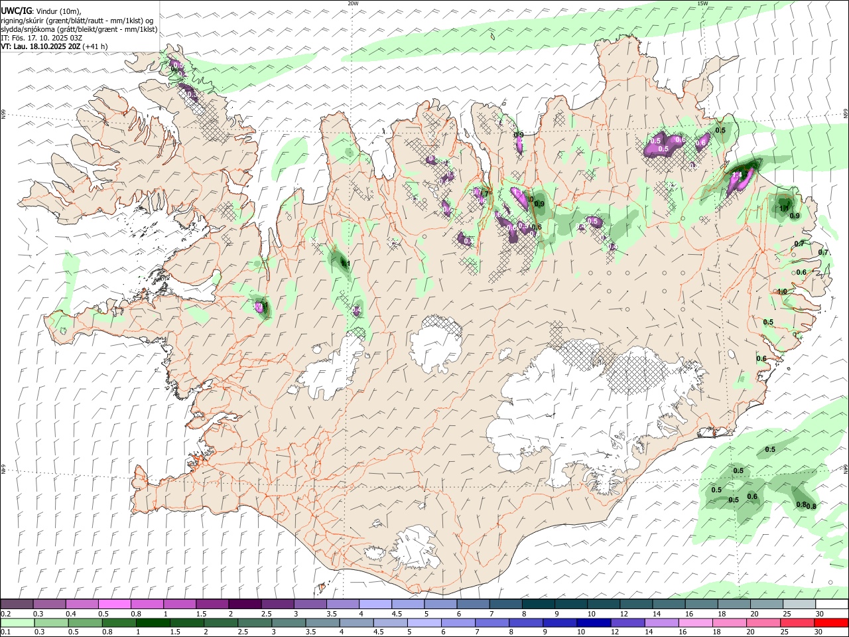Click the snow legend swatch between 0.5 and 0.8
849x637 pixels.
[115, 604]
